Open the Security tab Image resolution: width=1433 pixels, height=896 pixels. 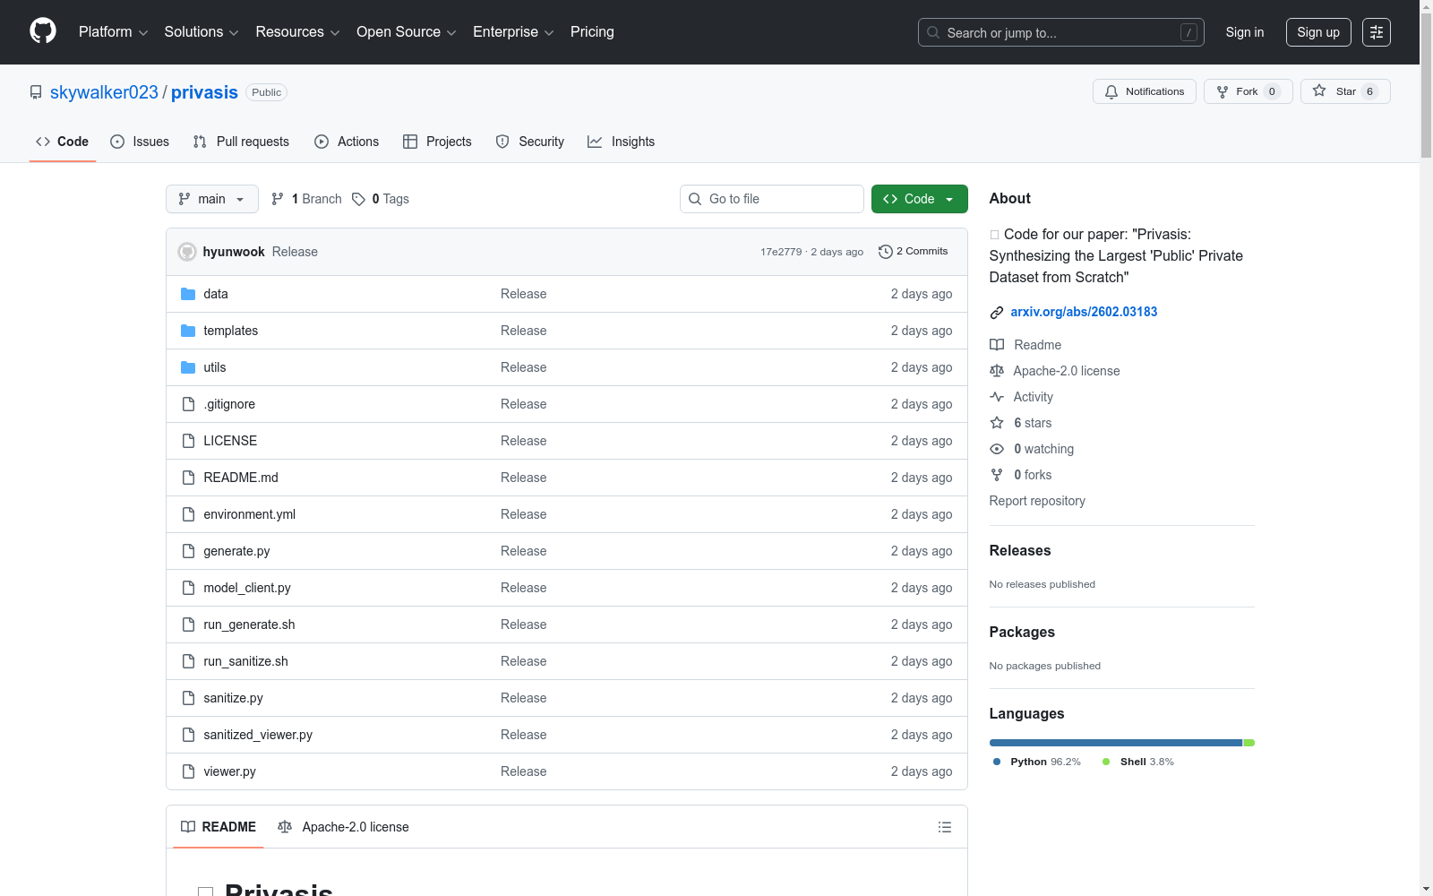530,142
